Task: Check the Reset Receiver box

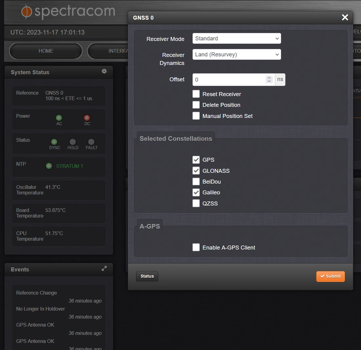Action: coord(196,94)
